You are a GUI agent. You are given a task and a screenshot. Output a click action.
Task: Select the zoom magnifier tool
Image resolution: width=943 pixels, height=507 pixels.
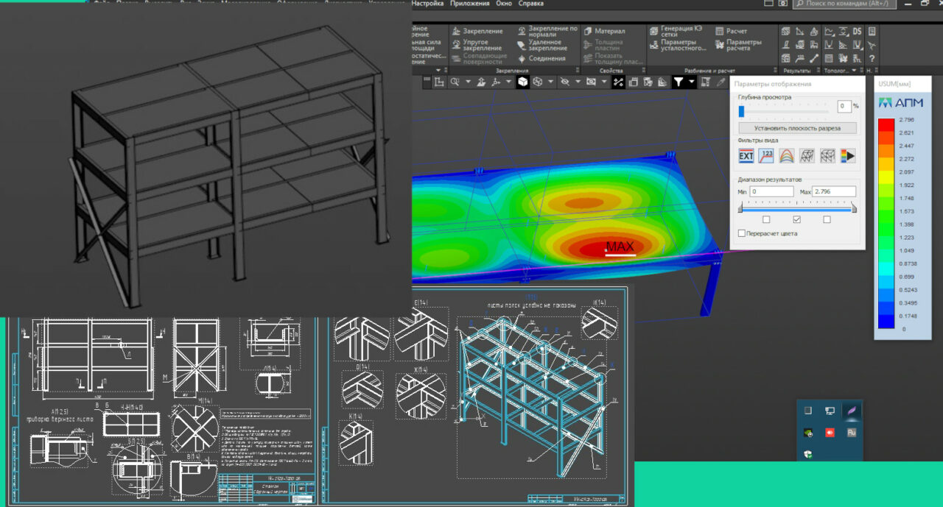pyautogui.click(x=455, y=82)
